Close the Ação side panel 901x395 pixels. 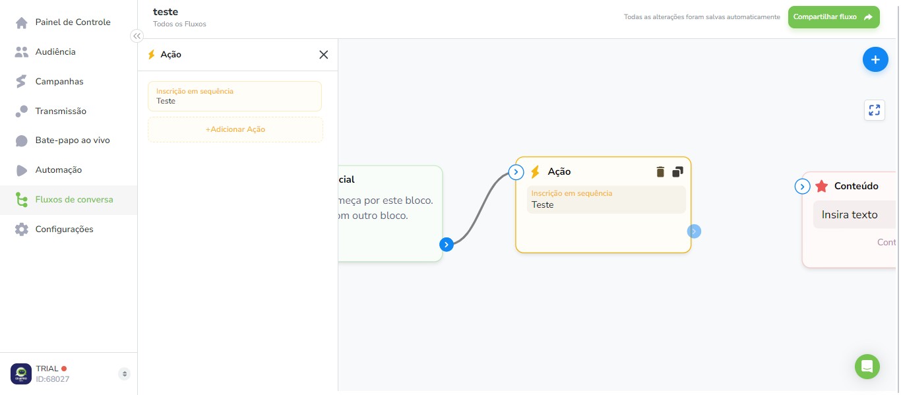pos(323,55)
